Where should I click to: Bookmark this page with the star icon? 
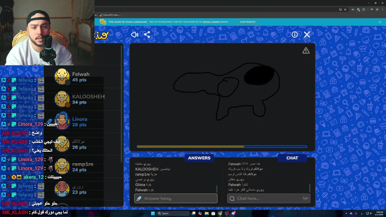345,10
